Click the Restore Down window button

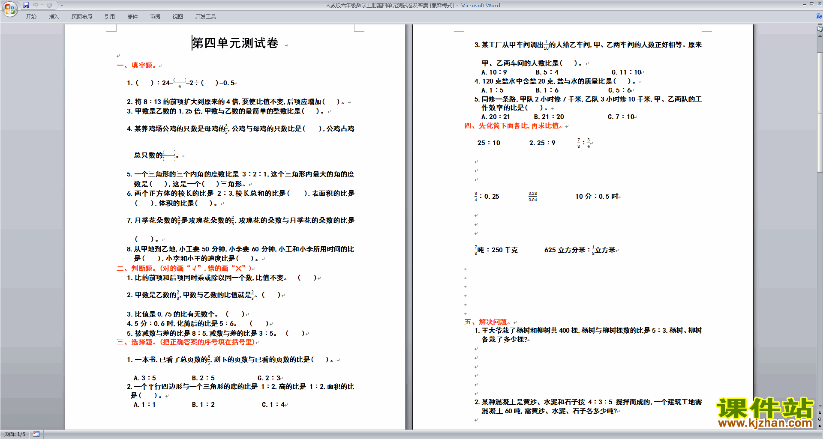(x=811, y=3)
